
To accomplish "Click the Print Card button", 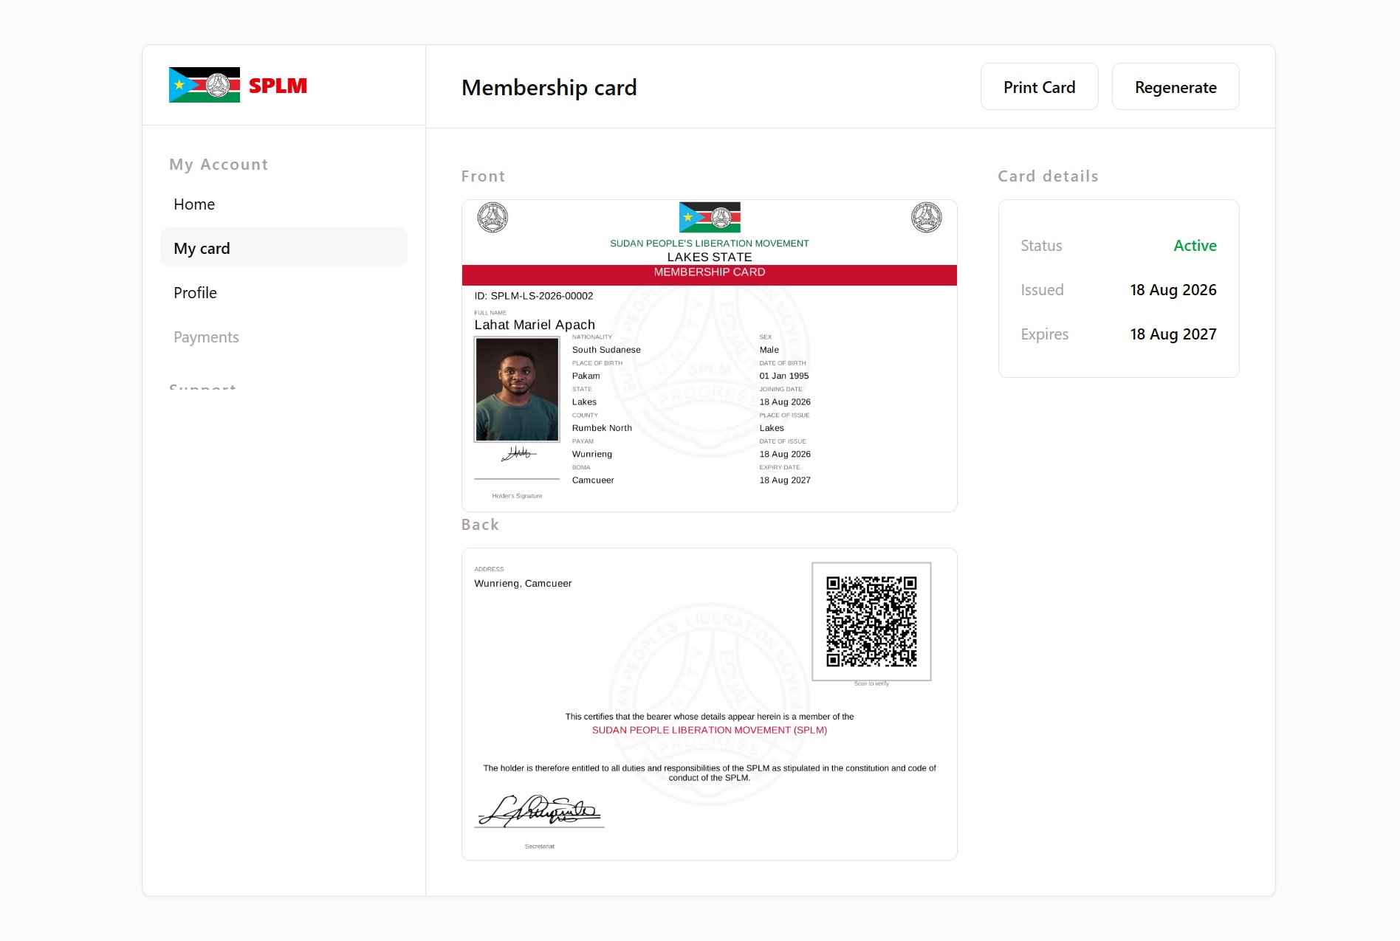I will (x=1039, y=87).
